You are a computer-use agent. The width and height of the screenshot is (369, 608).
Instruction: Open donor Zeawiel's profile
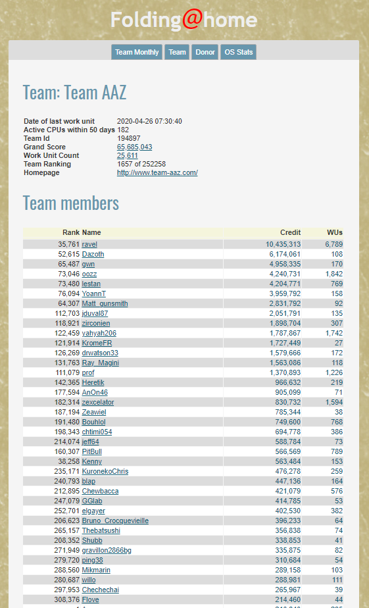[x=94, y=412]
